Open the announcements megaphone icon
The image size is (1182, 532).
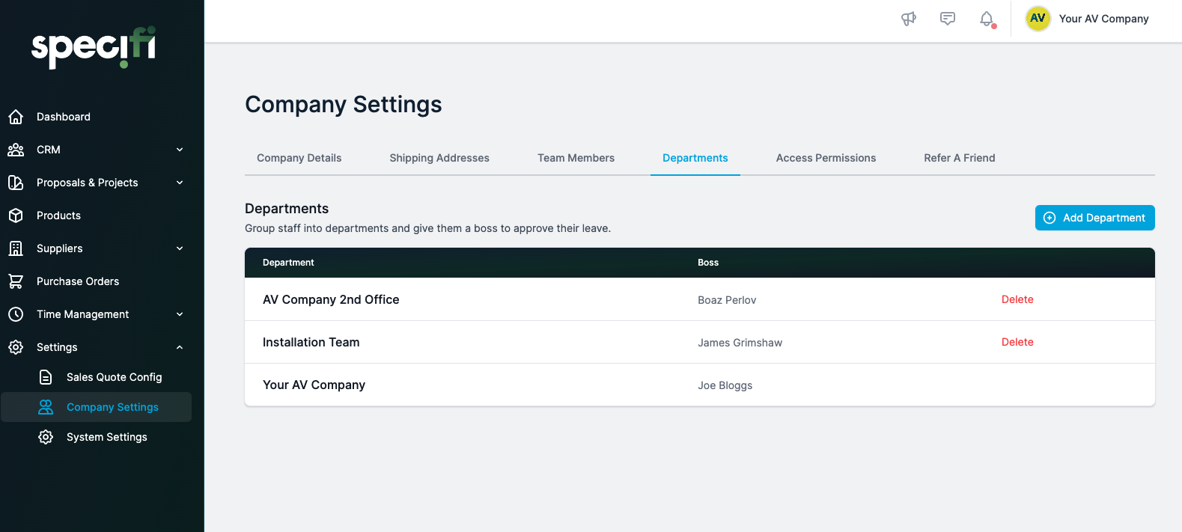909,19
